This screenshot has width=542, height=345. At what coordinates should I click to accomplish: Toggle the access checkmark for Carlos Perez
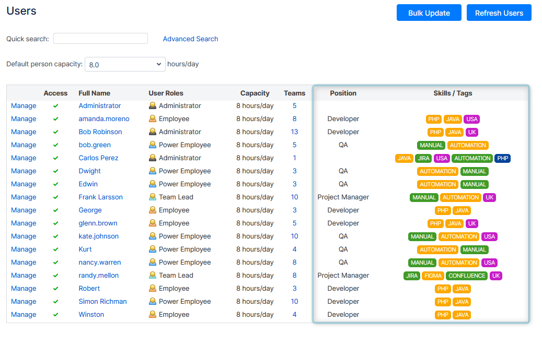(x=55, y=158)
